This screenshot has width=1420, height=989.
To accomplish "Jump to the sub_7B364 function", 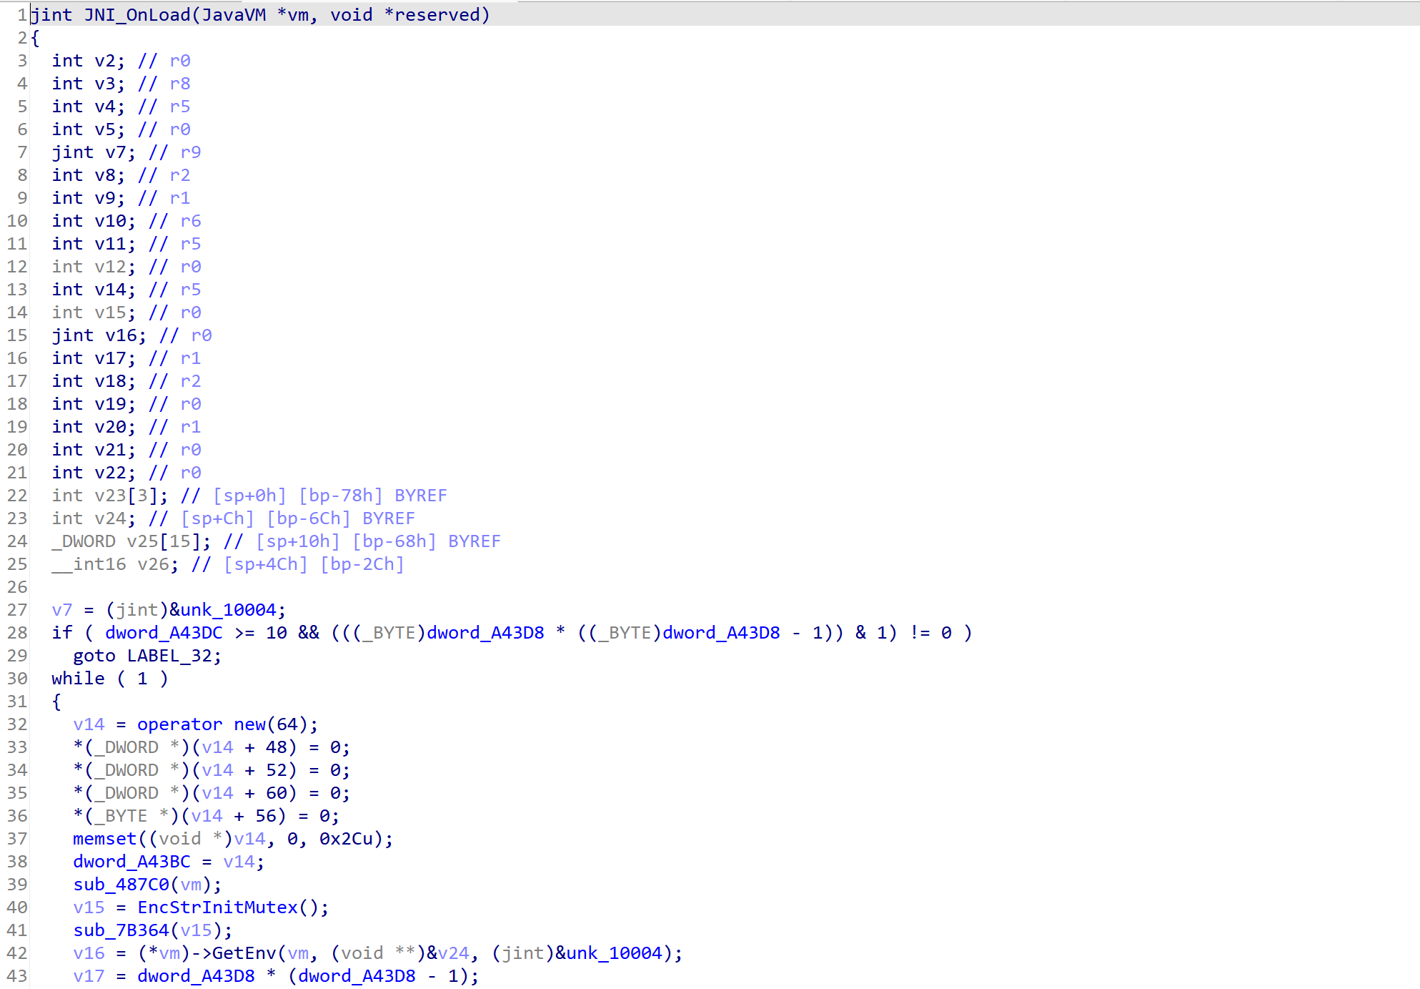I will [x=121, y=930].
